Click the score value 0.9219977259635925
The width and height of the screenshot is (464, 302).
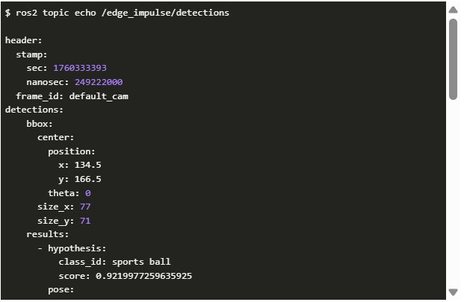tap(143, 276)
